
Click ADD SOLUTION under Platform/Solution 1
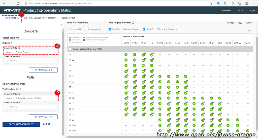[43, 117]
